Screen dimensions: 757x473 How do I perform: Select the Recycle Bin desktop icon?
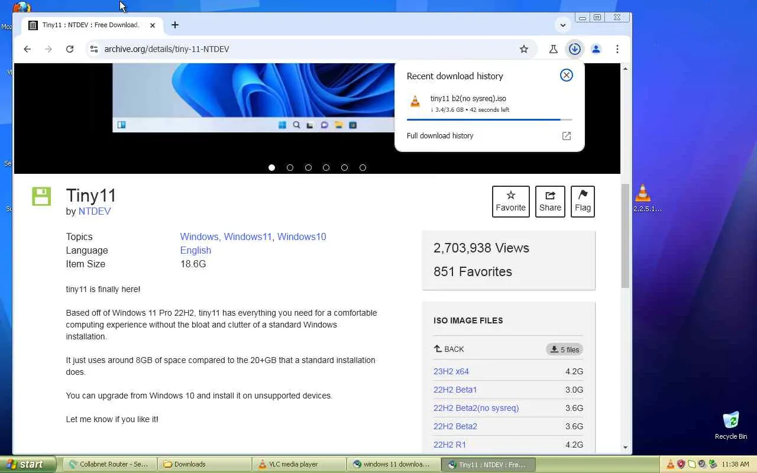point(731,426)
